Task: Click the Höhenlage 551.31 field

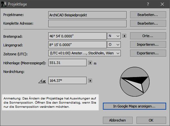Action: click(67, 63)
